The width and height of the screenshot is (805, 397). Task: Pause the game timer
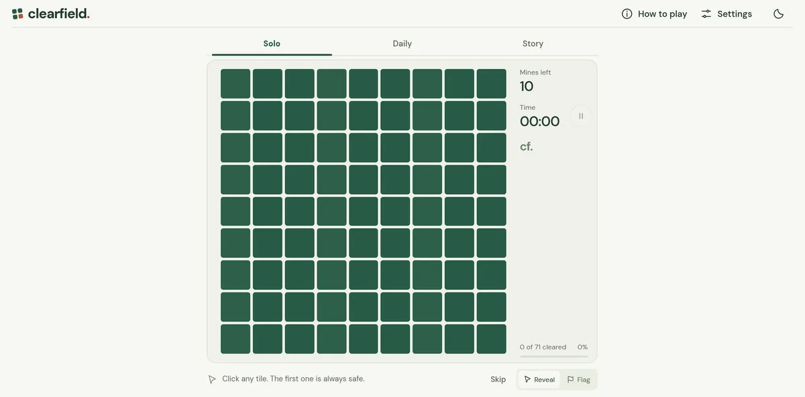[x=581, y=116]
